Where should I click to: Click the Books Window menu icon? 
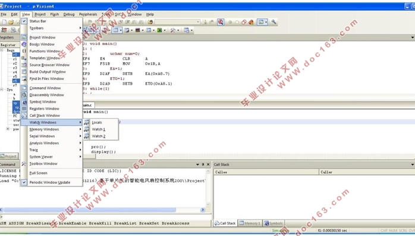point(24,44)
